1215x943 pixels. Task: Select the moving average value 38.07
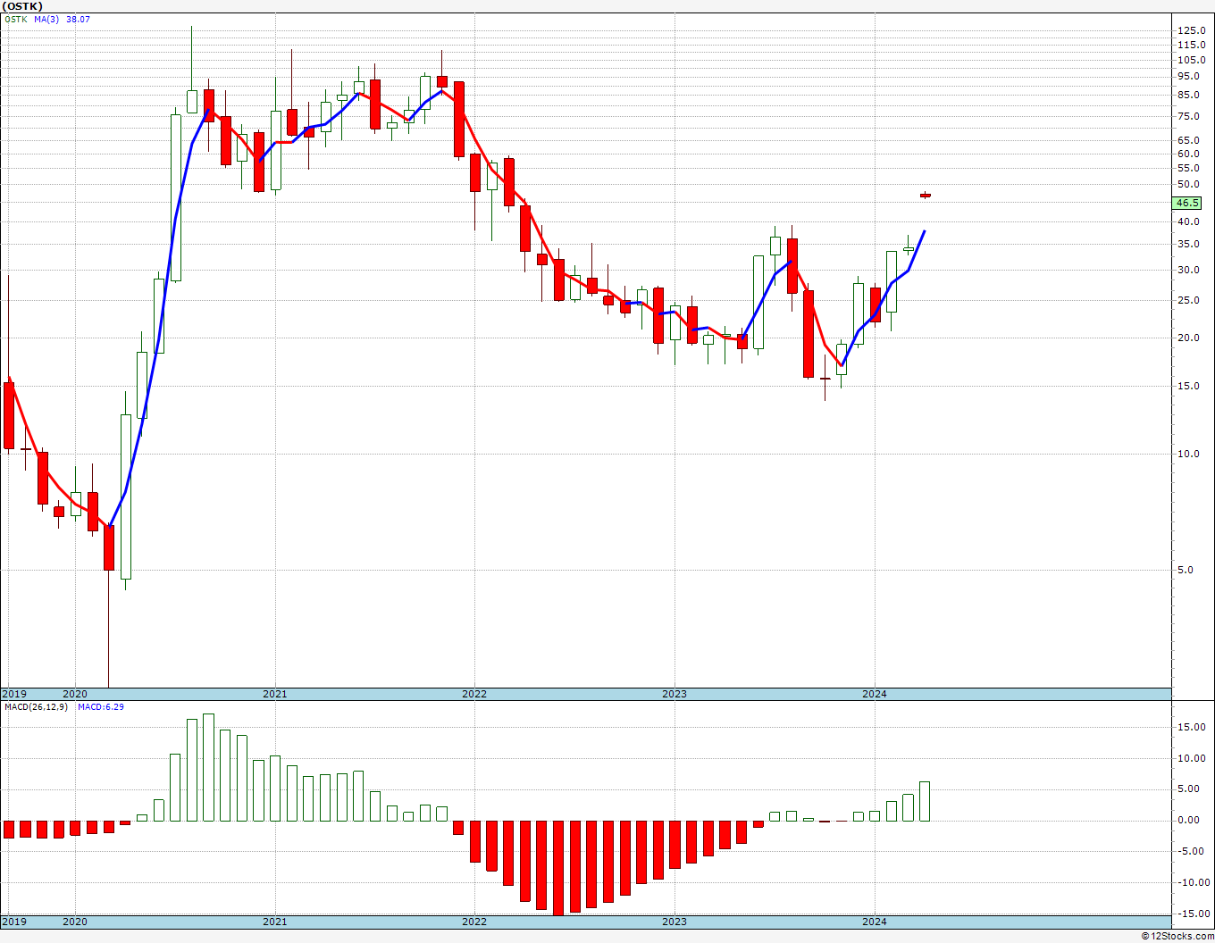click(x=78, y=19)
